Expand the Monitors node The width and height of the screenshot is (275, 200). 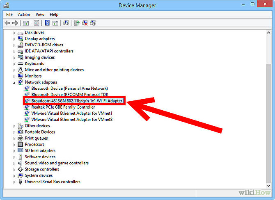[14, 76]
